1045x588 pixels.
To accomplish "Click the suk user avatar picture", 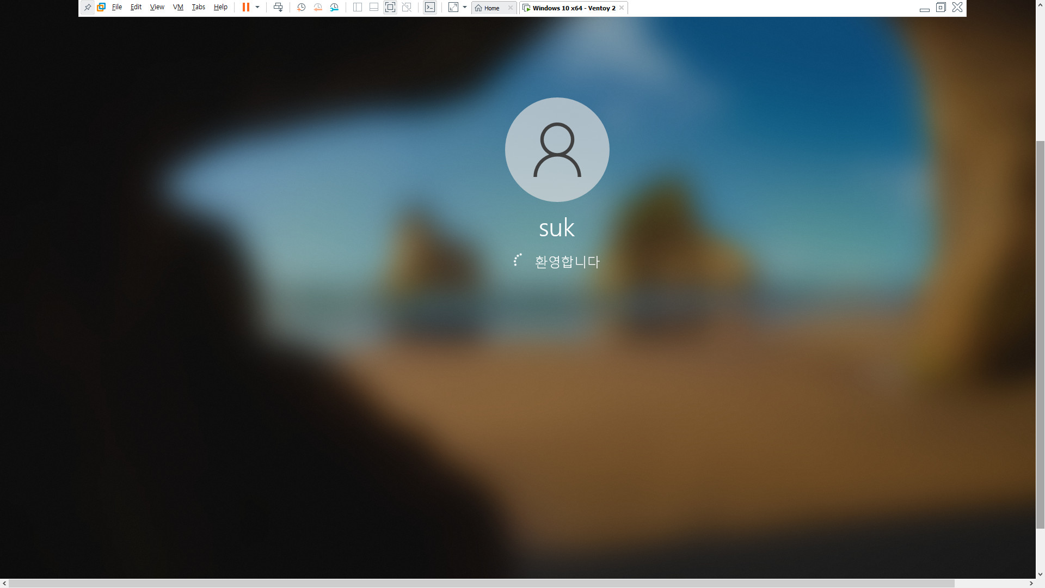I will coord(557,150).
